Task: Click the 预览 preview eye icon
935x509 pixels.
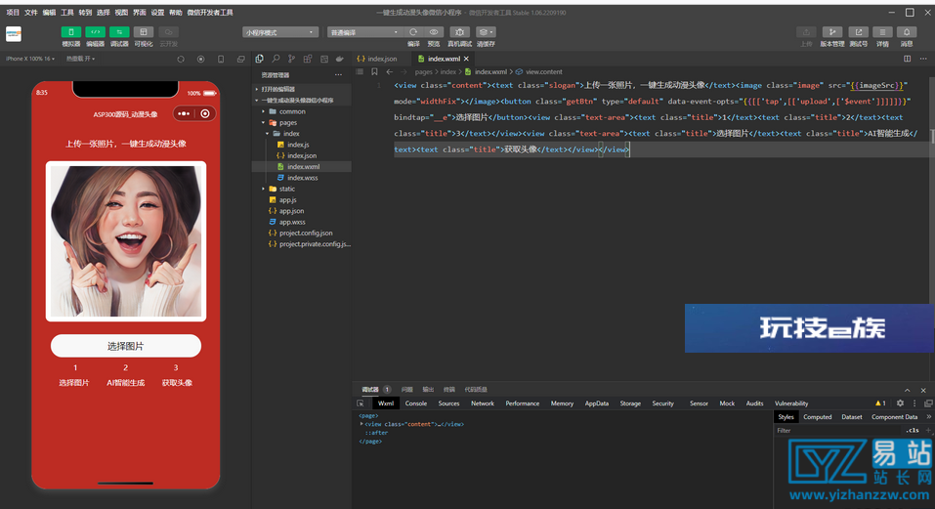Action: pos(434,32)
